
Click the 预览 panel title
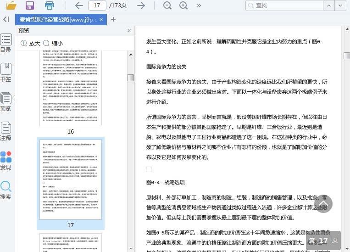(24, 31)
